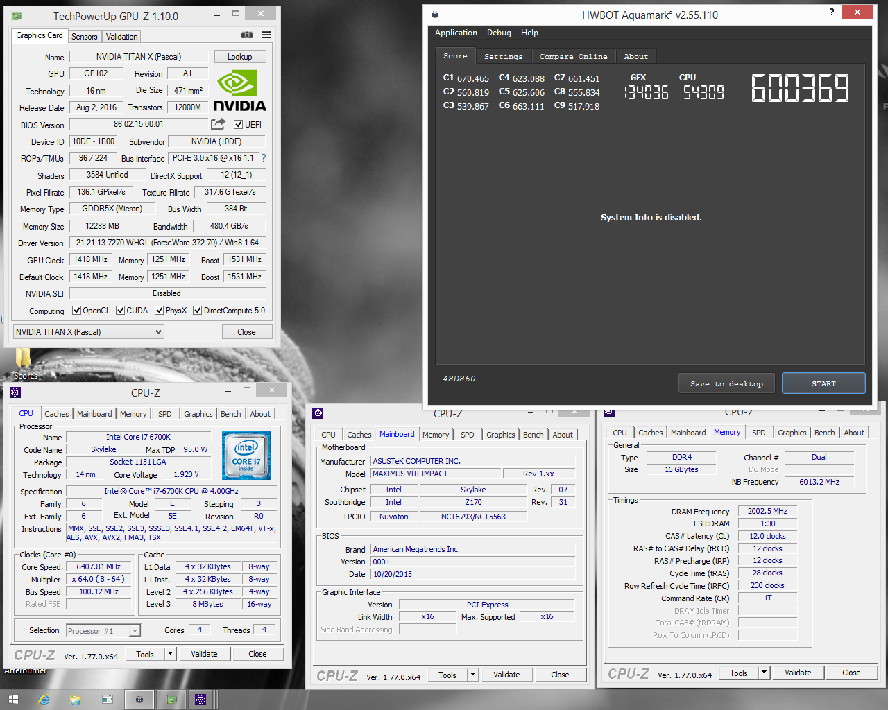Click the window-panel taskbar icon beside File Explorer

(x=108, y=700)
